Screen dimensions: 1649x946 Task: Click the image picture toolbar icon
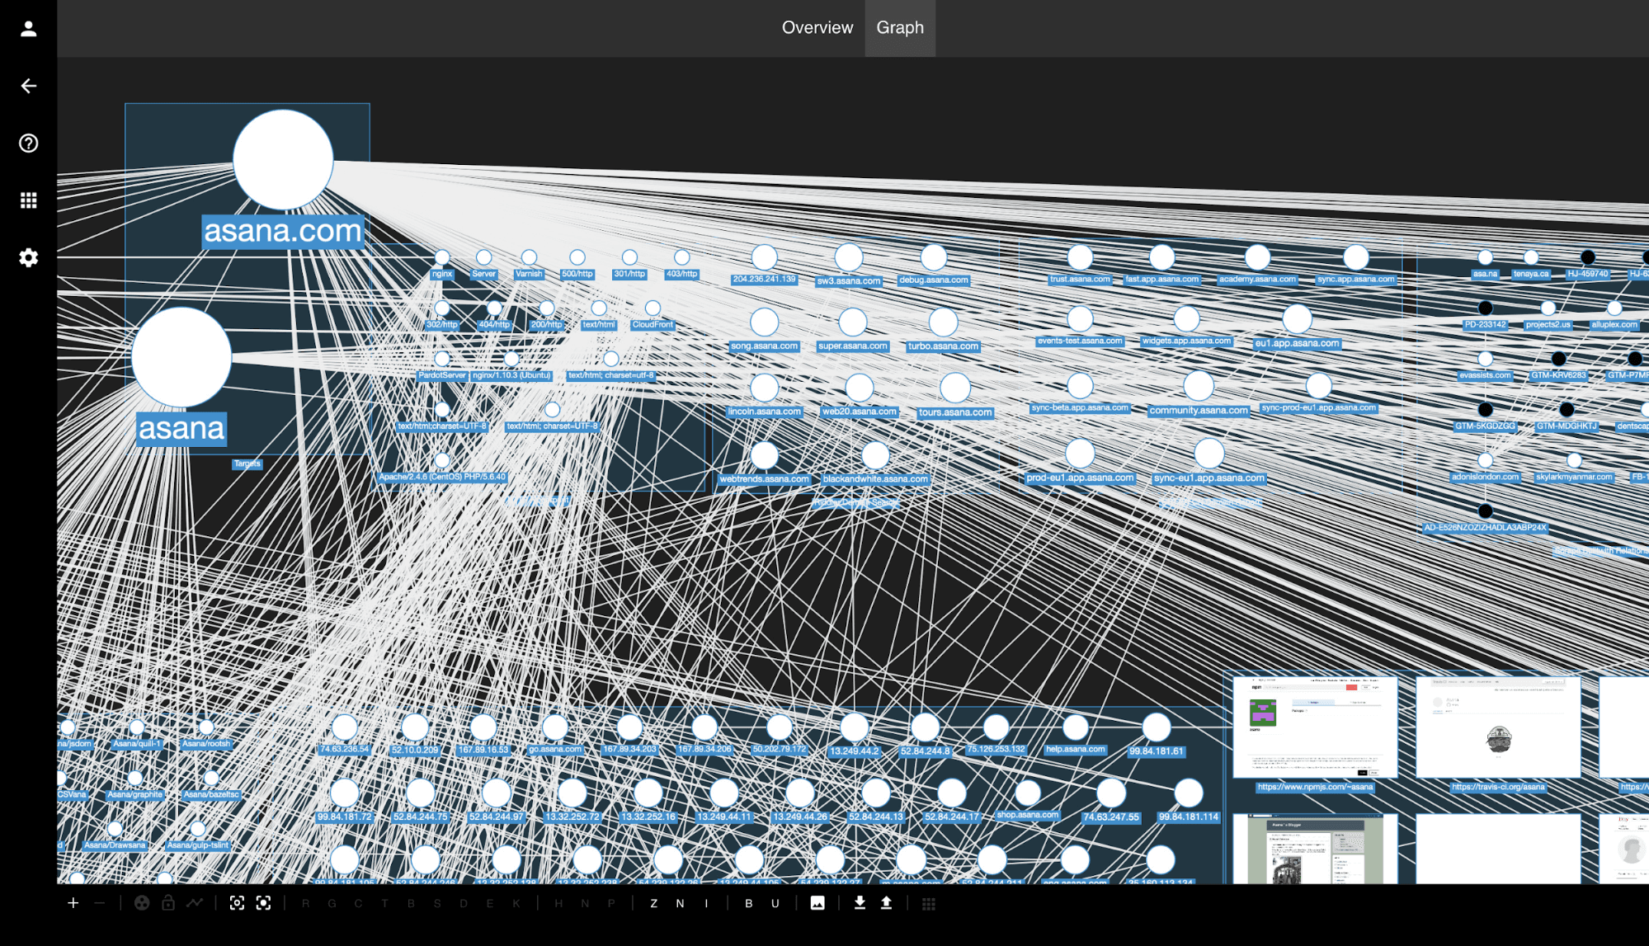tap(817, 903)
